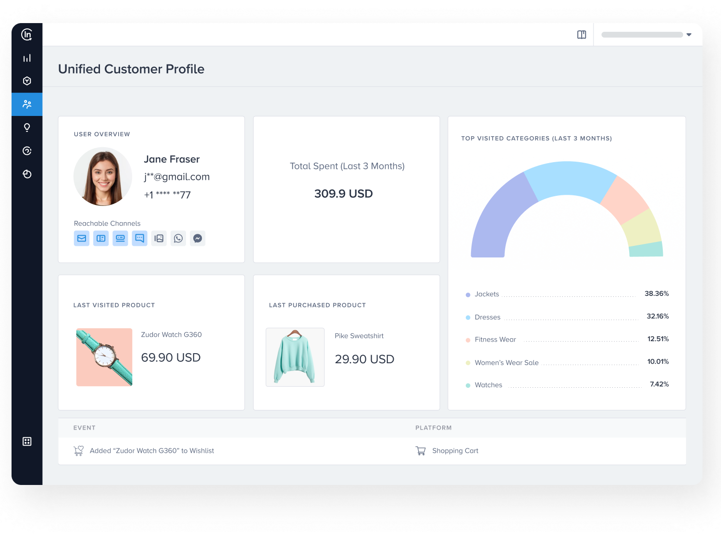Click the Zudor Watch G360 product image
The image size is (721, 535).
click(104, 357)
